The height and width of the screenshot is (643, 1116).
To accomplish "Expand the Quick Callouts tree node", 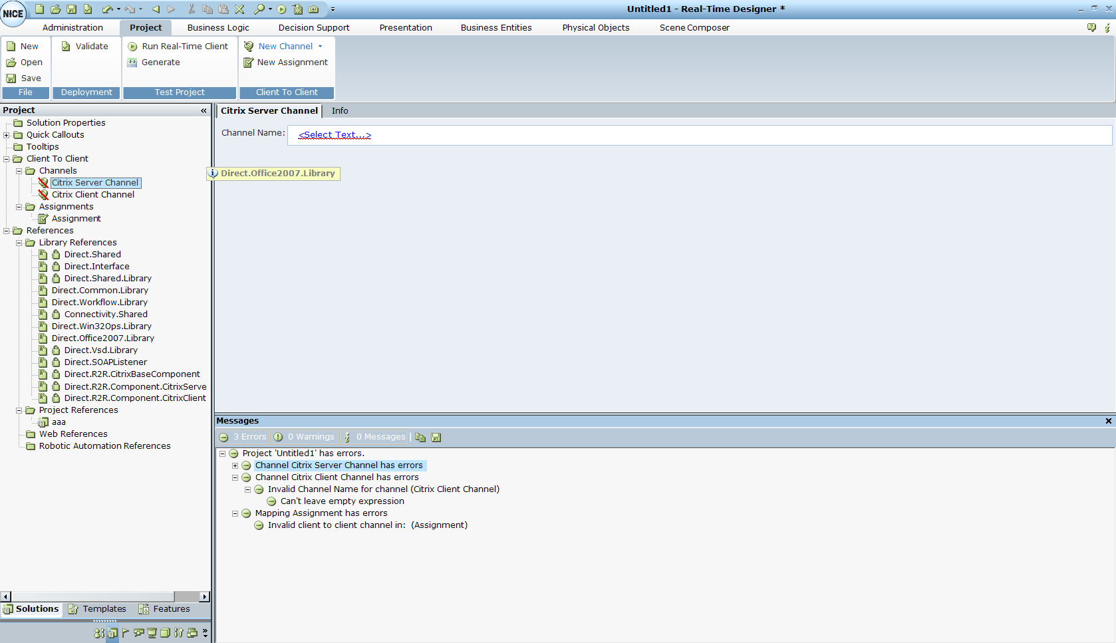I will coord(7,135).
